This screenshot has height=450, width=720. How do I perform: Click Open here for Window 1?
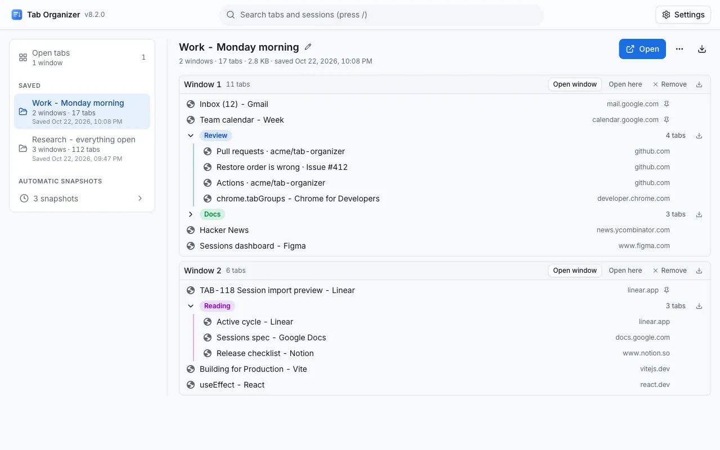[x=625, y=84]
